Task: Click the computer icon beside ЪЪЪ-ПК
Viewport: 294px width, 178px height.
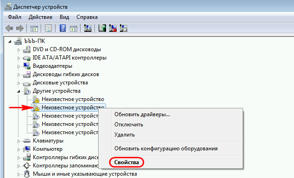Action: 18,41
